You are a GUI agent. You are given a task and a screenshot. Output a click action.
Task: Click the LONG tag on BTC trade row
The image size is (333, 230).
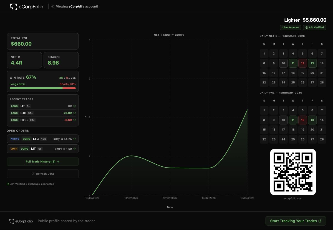[14, 113]
